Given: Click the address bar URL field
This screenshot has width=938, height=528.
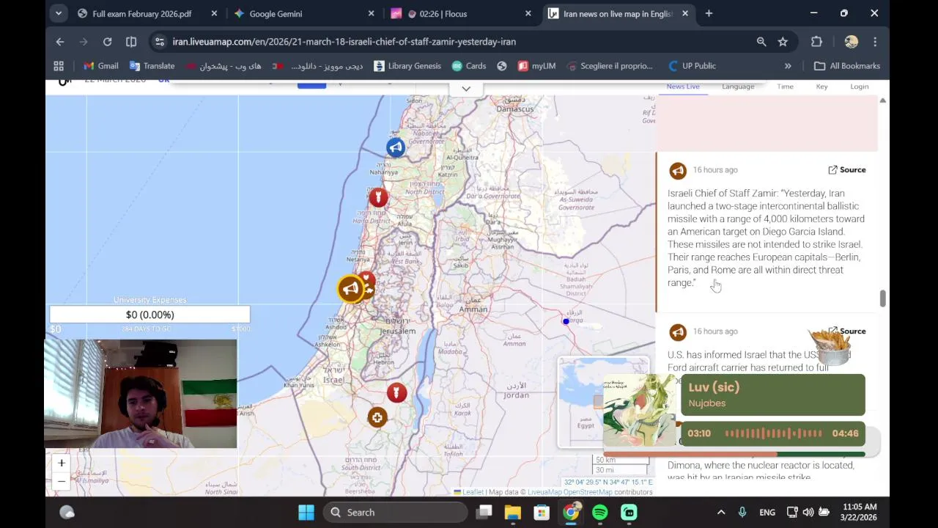Looking at the screenshot, I should (x=454, y=42).
